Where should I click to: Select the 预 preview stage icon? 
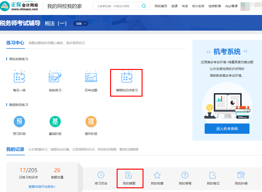coord(19,122)
